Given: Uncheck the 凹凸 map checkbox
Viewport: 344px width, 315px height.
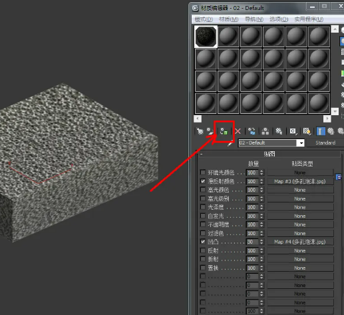Looking at the screenshot, I should 202,242.
